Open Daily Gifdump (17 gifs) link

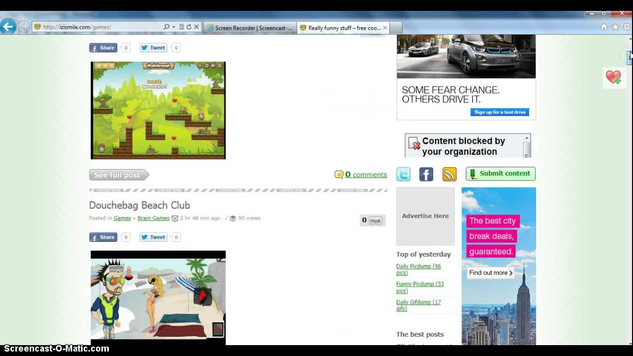(418, 305)
